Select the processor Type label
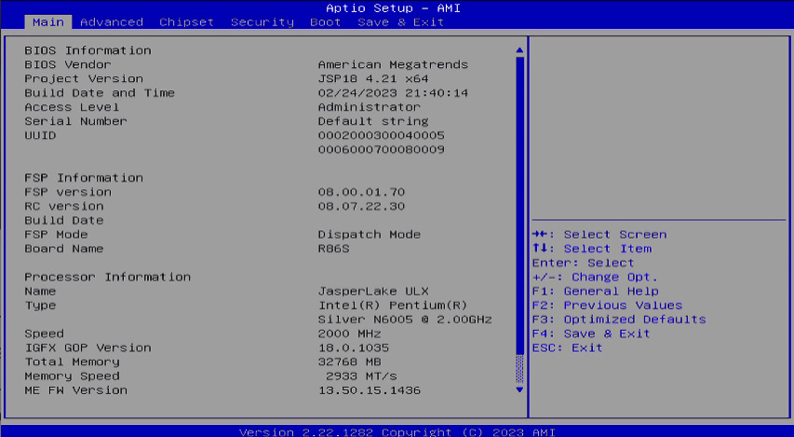794x437 pixels. 41,306
